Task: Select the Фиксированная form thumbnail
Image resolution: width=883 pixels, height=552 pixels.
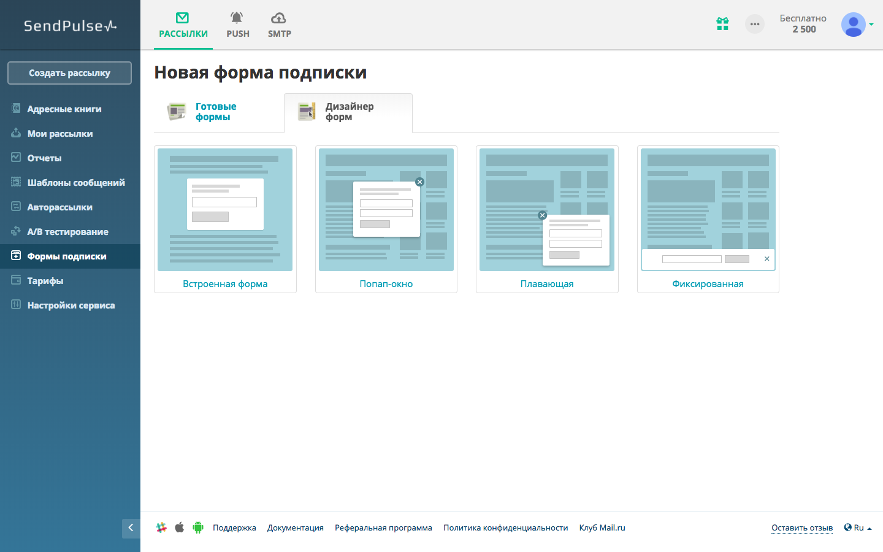Action: click(708, 210)
